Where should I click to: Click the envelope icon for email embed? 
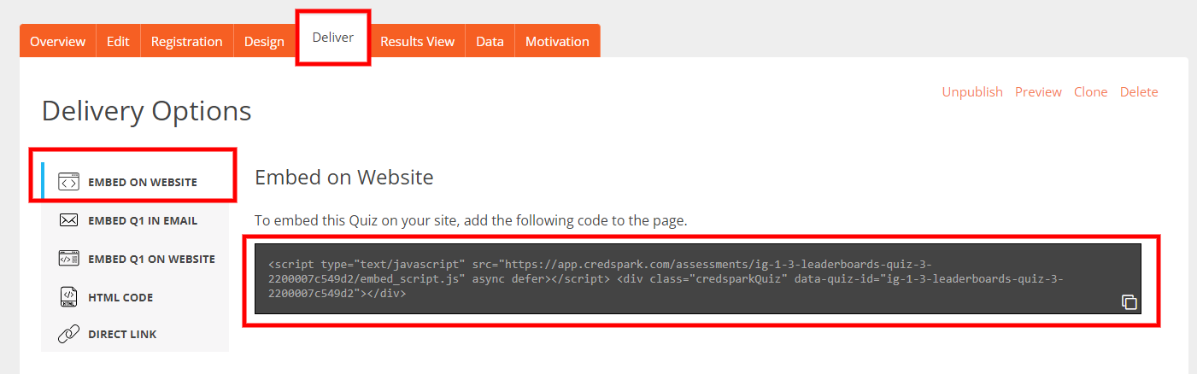point(68,220)
